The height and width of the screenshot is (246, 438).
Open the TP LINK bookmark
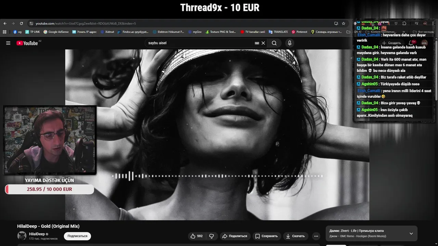[x=33, y=32]
